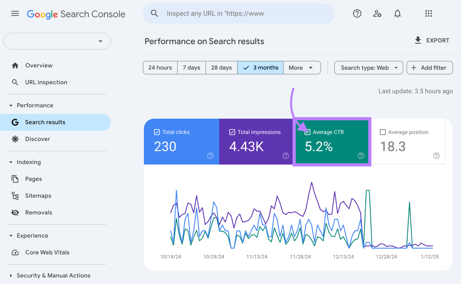Image resolution: width=461 pixels, height=284 pixels.
Task: Open the Search type: Web dropdown
Action: 369,68
